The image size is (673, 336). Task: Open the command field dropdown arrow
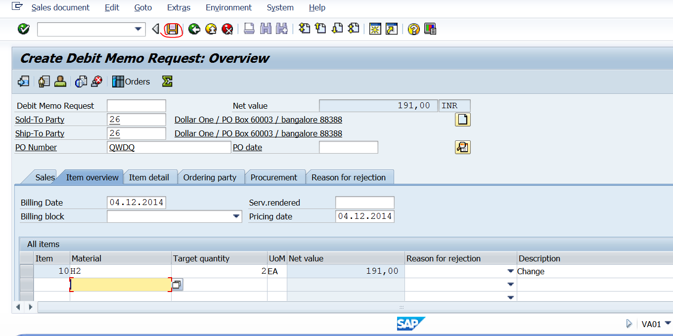click(139, 29)
